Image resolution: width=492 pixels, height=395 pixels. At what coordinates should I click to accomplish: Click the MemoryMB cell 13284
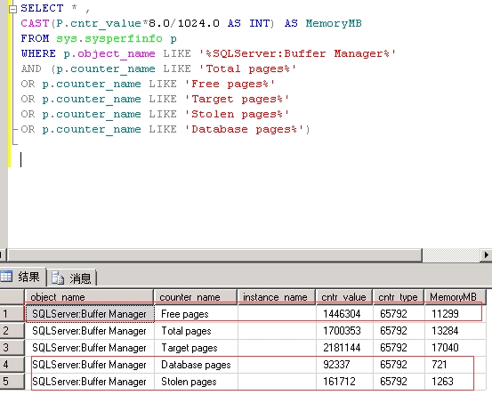(455, 331)
